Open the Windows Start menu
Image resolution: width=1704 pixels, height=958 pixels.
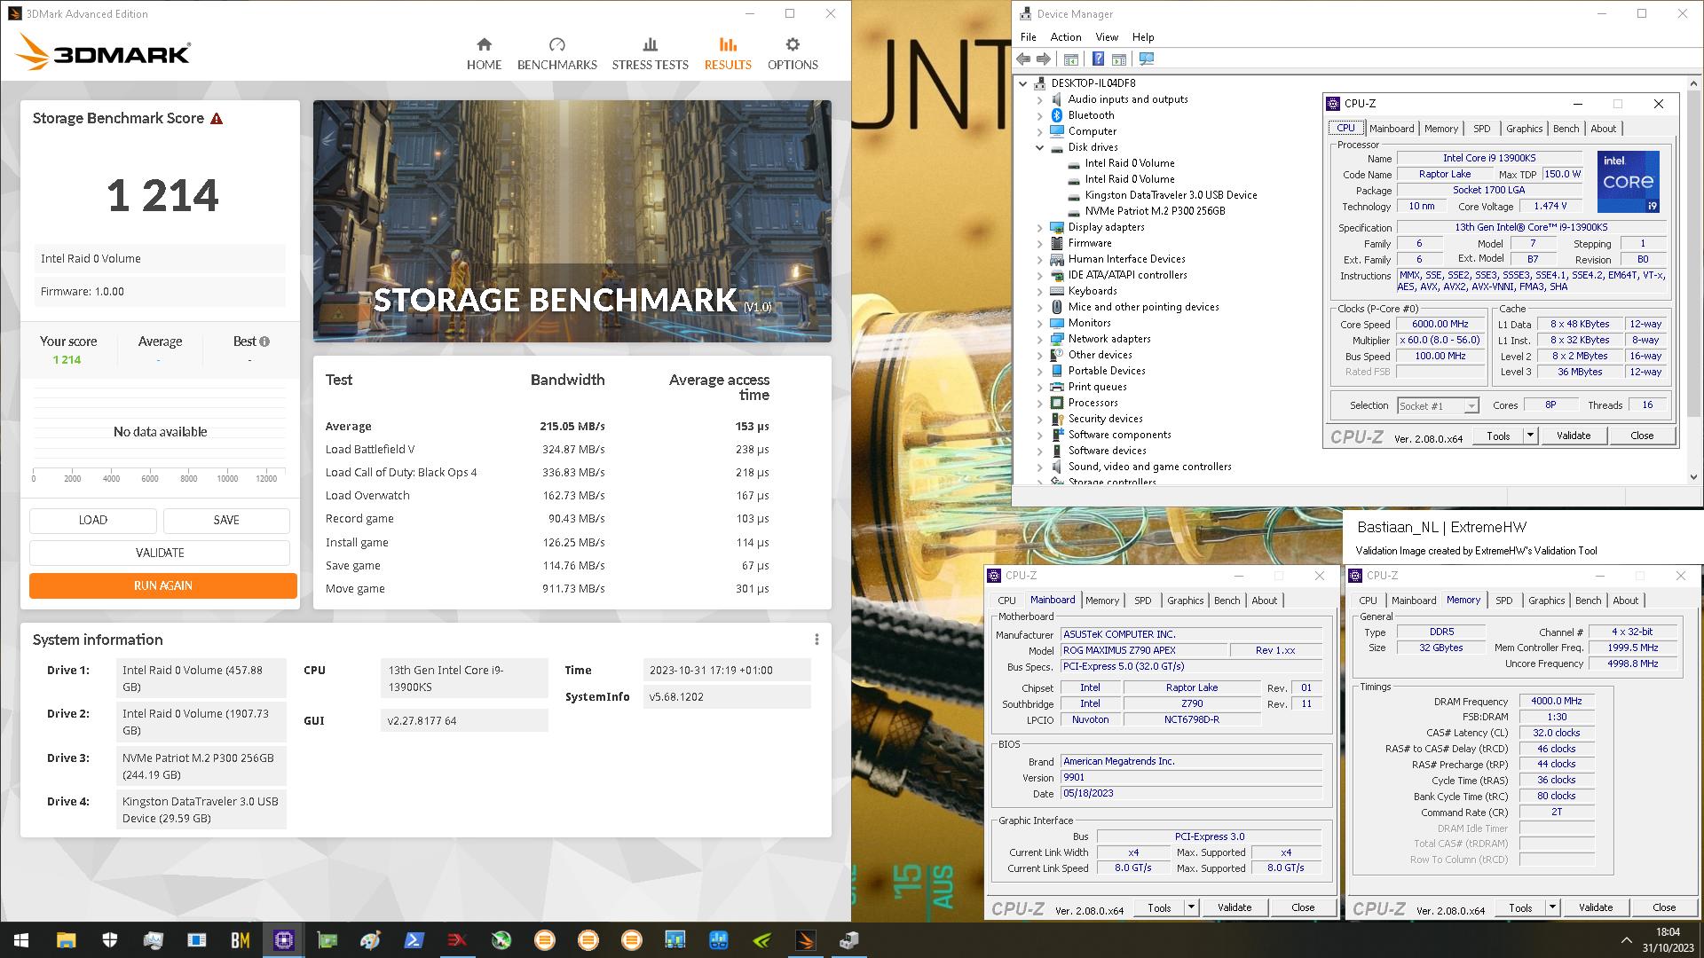click(21, 940)
